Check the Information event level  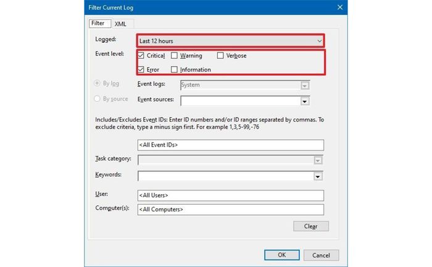pyautogui.click(x=174, y=69)
